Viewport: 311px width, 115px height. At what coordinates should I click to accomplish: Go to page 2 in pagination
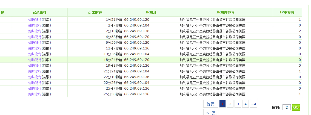(x=230, y=104)
